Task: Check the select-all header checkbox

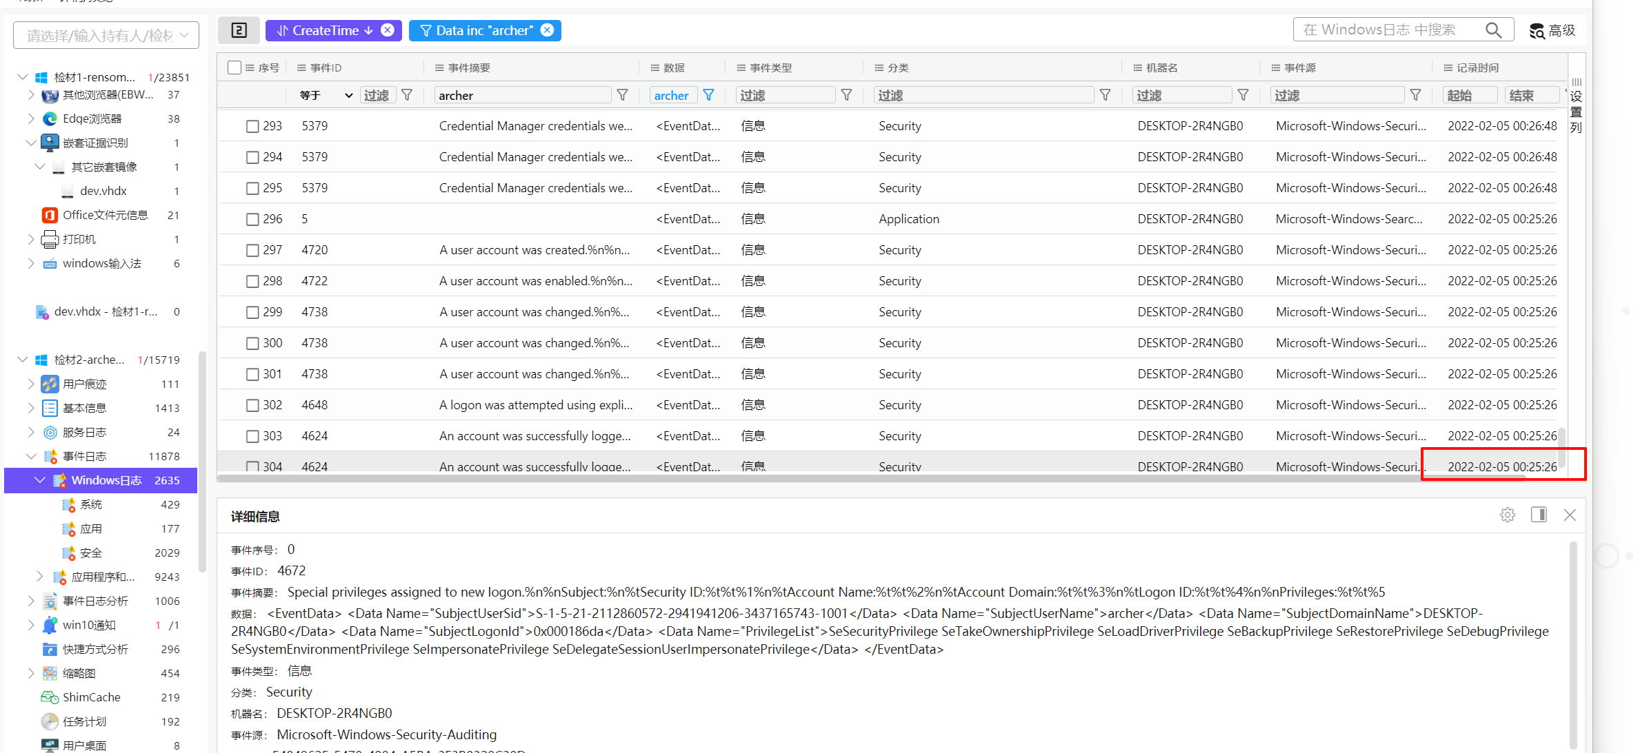Action: (x=234, y=68)
